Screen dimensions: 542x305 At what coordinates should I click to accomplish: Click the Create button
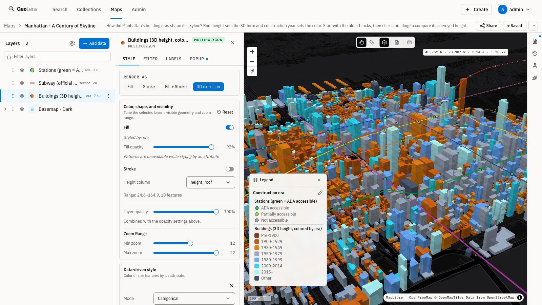click(x=476, y=9)
